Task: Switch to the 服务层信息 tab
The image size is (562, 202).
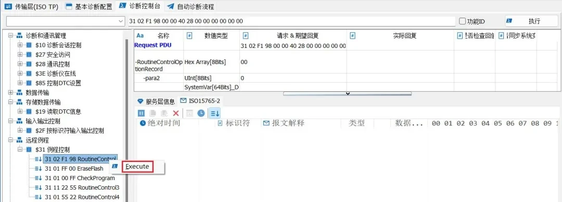Action: pos(156,101)
